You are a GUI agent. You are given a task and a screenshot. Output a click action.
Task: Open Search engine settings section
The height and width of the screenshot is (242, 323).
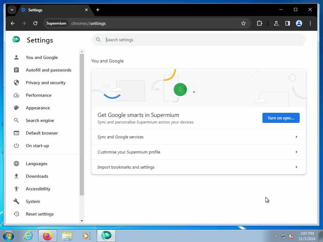click(x=40, y=120)
